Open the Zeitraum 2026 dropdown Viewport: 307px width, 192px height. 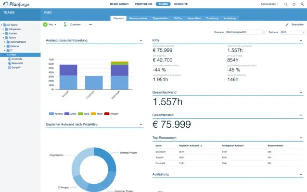click(293, 32)
